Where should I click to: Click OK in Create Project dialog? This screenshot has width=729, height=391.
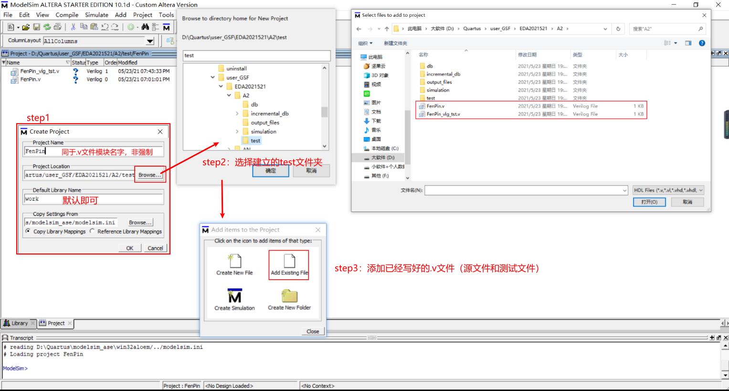point(129,248)
